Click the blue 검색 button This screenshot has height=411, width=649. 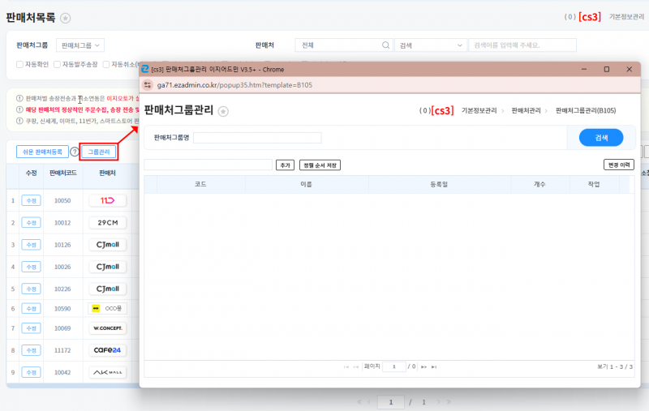[x=601, y=138]
